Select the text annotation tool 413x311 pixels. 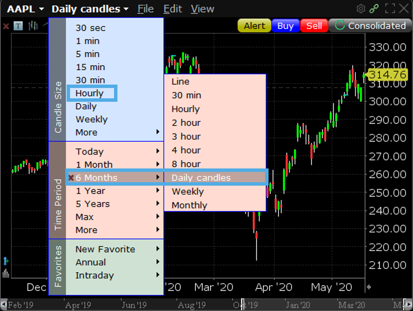click(x=17, y=26)
